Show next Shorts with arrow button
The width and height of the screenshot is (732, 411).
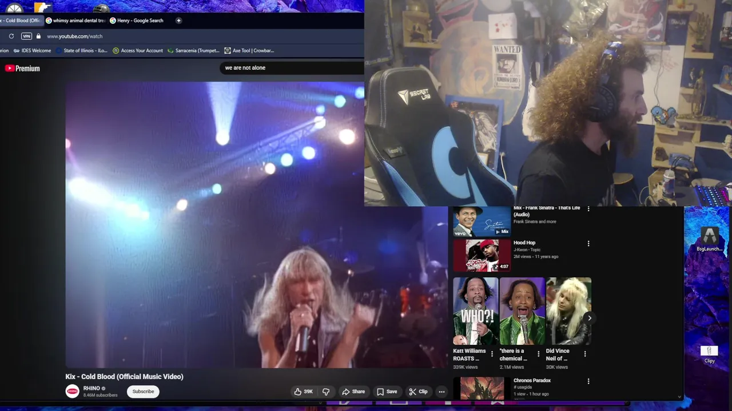(x=589, y=318)
